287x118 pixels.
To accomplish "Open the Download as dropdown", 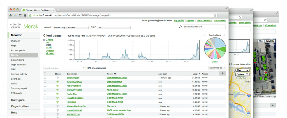I will pos(217,68).
